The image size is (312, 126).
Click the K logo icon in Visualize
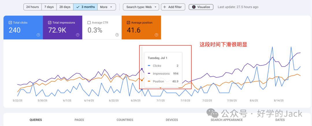[194, 7]
